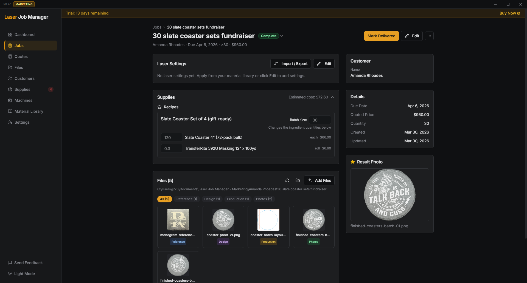Open Quotes from the sidebar
Screen dimensions: 527x283
(21, 56)
